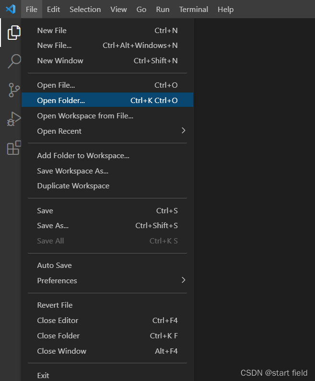Screen dimensions: 315x381
Task: Open the Run menu
Action: click(x=163, y=9)
